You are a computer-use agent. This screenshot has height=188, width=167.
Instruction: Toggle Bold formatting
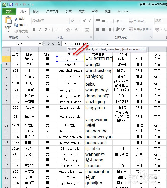pyautogui.click(x=34, y=29)
